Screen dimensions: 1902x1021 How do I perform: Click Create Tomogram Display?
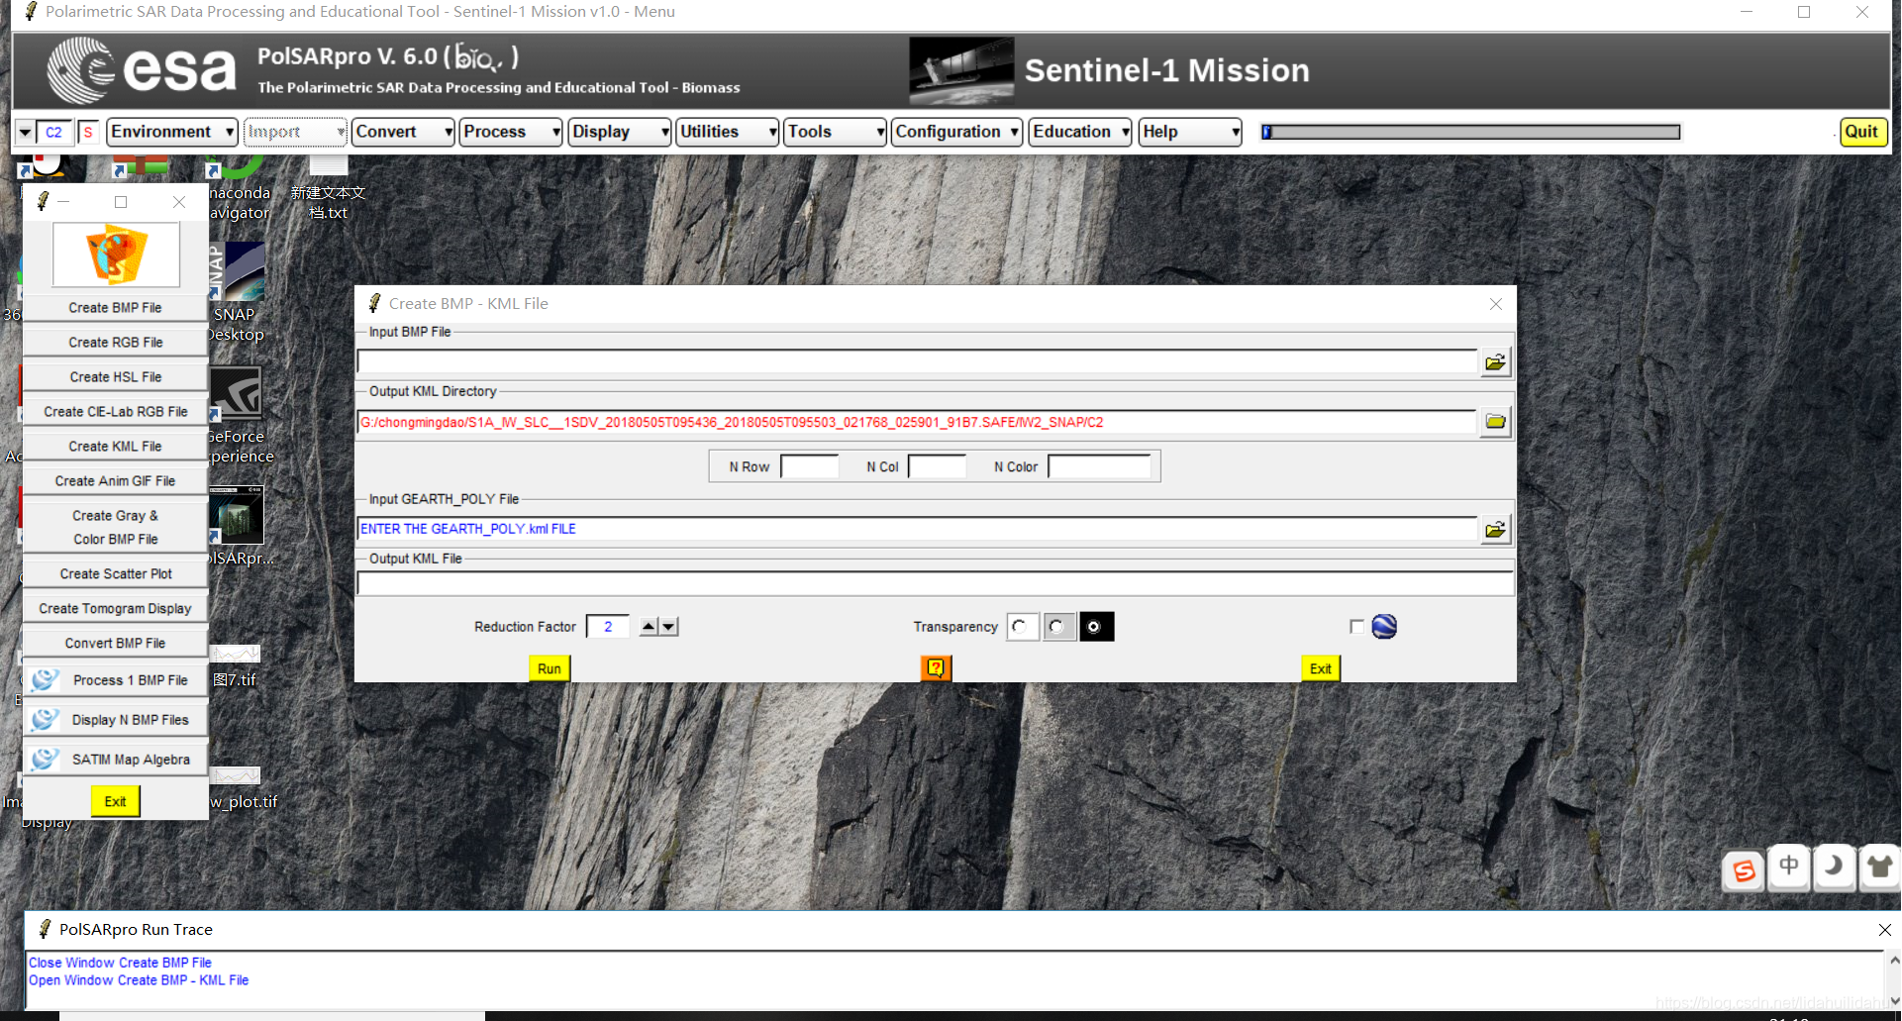[x=115, y=609]
